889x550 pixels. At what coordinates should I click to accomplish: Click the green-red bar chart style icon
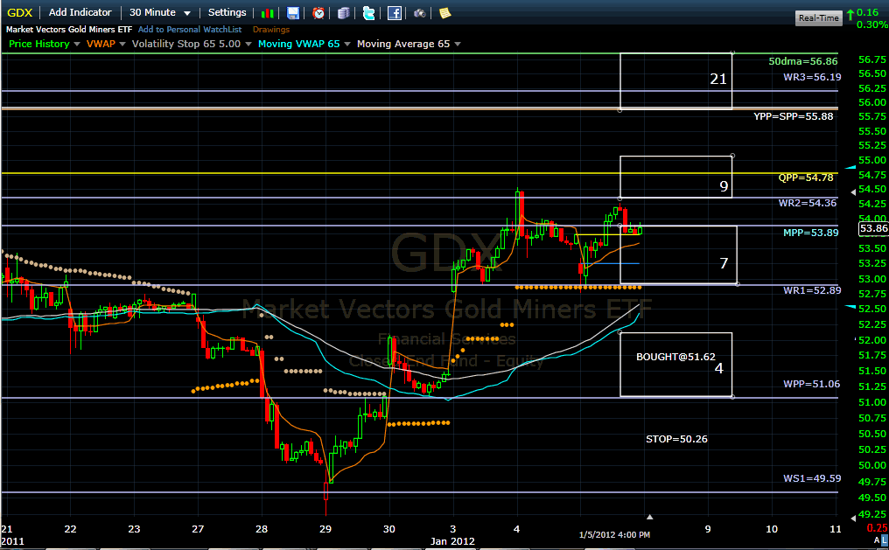(x=268, y=13)
